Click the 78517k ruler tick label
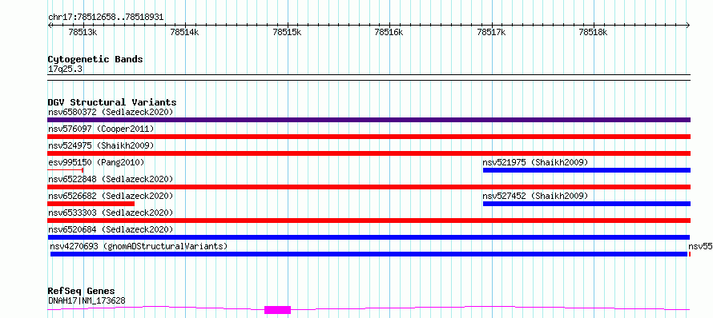 (x=491, y=32)
